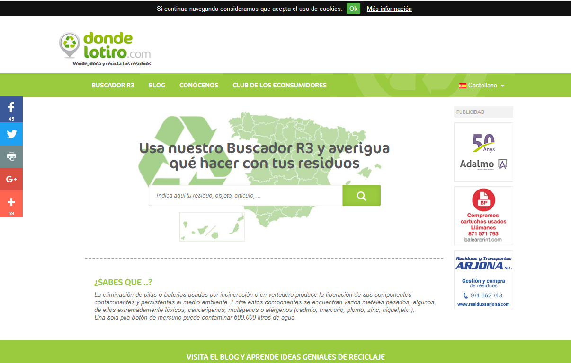
Task: Open Club de los Econsumidores
Action: click(x=279, y=86)
